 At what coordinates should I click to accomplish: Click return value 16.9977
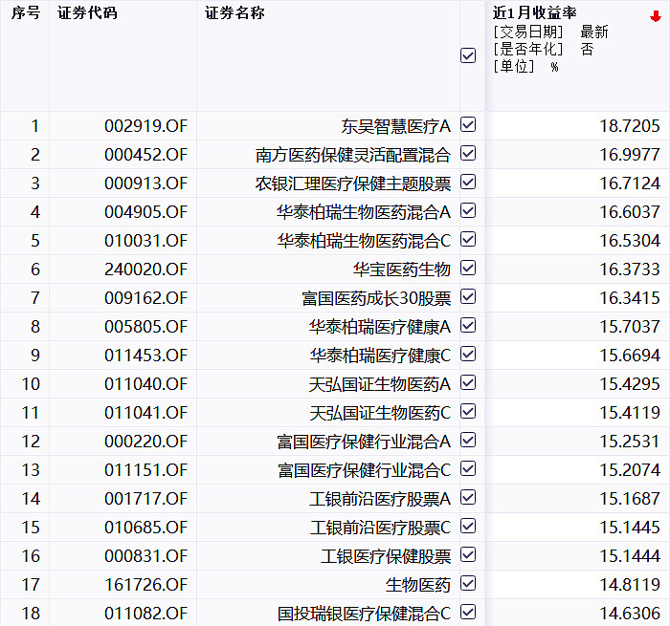pyautogui.click(x=630, y=155)
